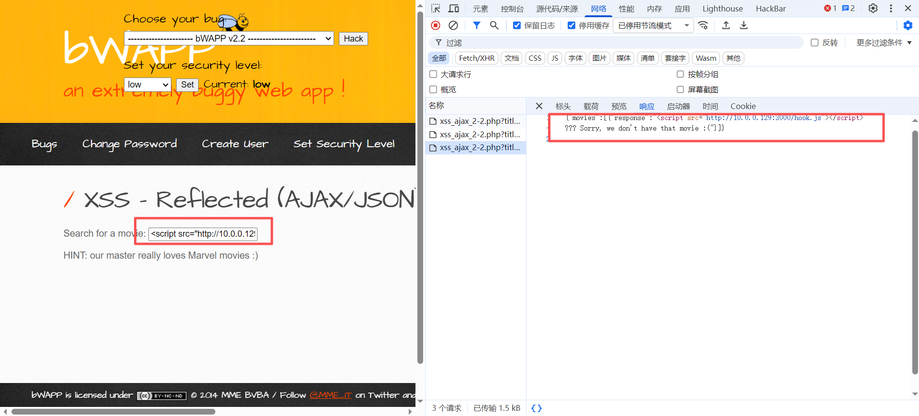Focus the movie search input field
The height and width of the screenshot is (416, 919).
(x=203, y=234)
